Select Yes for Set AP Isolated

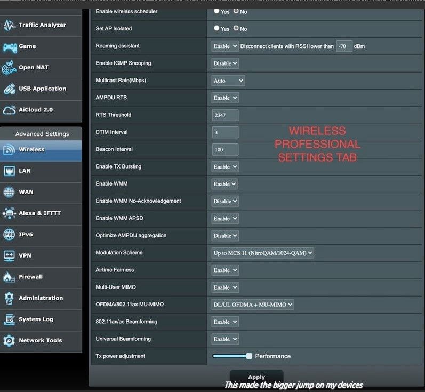pyautogui.click(x=216, y=28)
